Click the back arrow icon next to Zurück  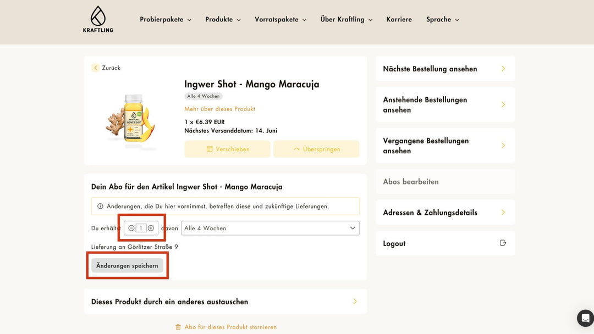point(96,68)
